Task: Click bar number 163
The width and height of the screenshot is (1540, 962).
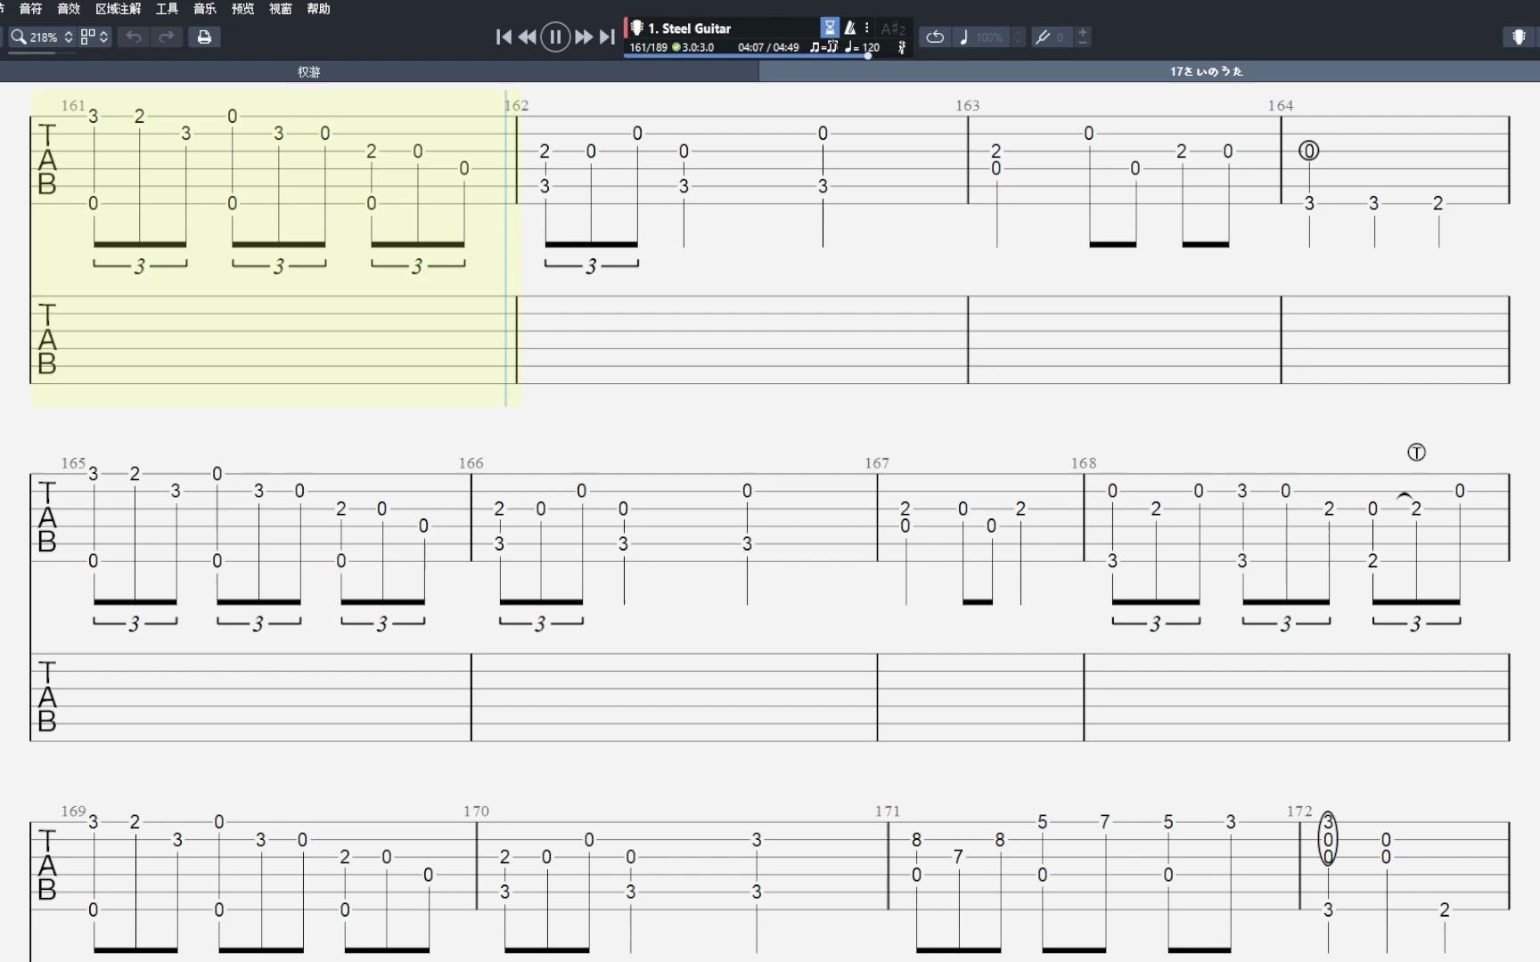Action: point(968,105)
